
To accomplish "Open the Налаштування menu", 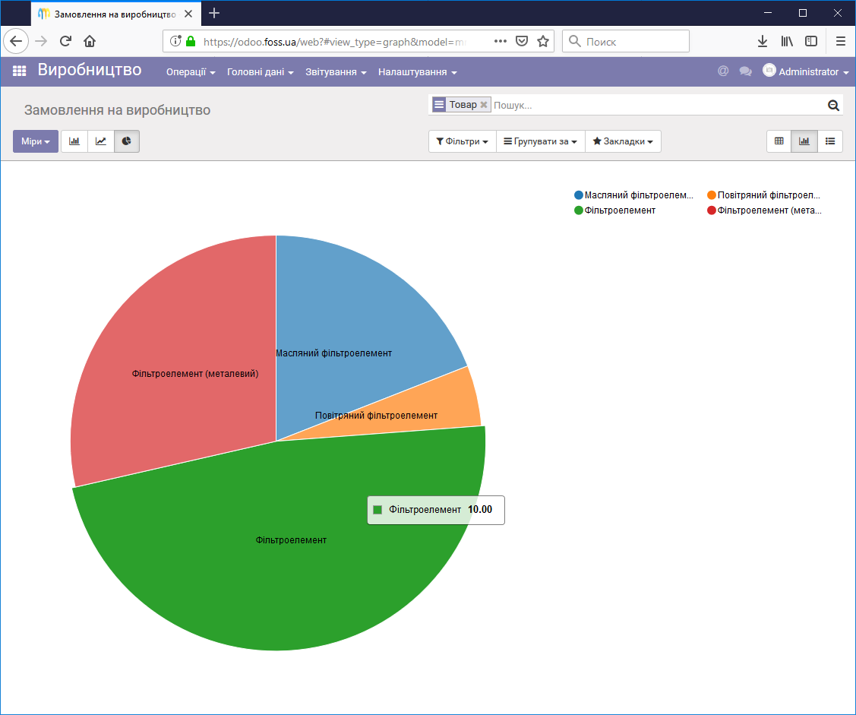I will coord(418,72).
